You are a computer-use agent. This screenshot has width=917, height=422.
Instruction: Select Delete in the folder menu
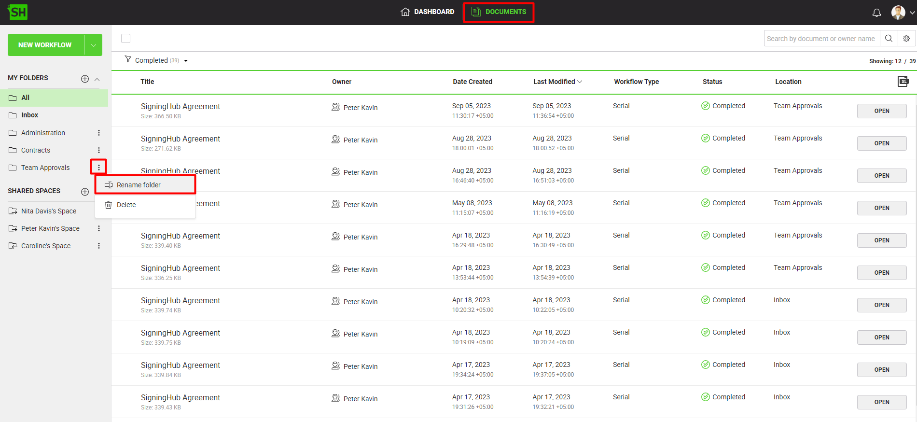126,205
